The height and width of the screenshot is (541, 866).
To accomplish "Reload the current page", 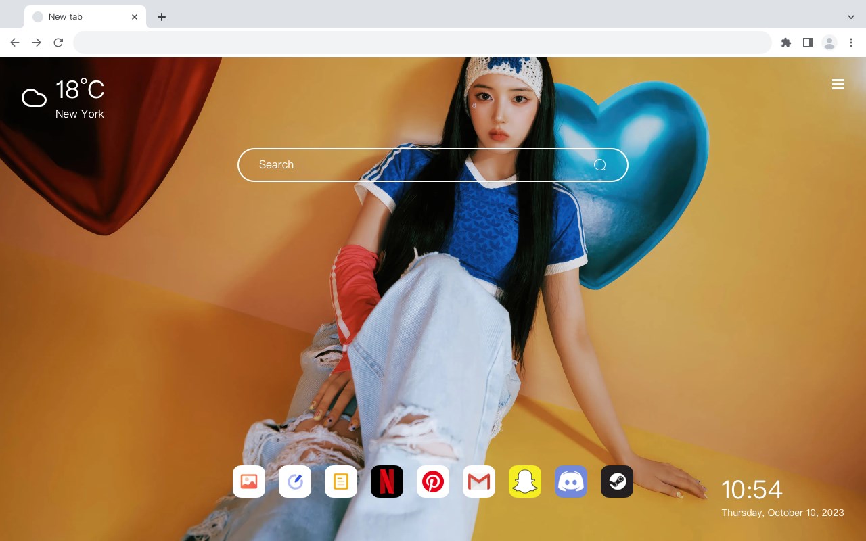I will [58, 43].
